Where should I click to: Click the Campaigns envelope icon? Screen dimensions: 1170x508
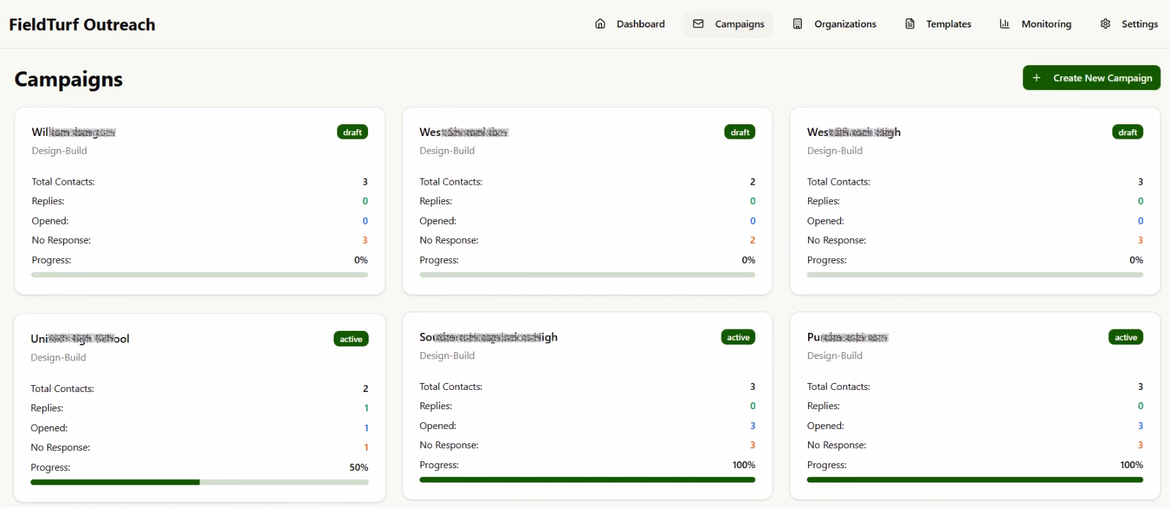tap(698, 24)
